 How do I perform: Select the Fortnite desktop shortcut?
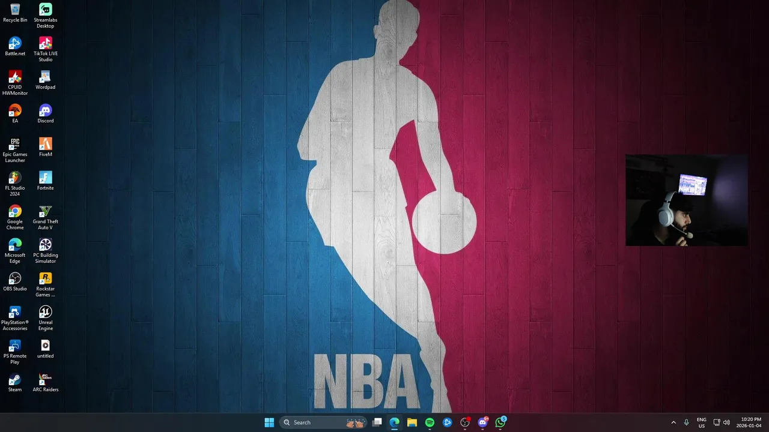tap(45, 181)
